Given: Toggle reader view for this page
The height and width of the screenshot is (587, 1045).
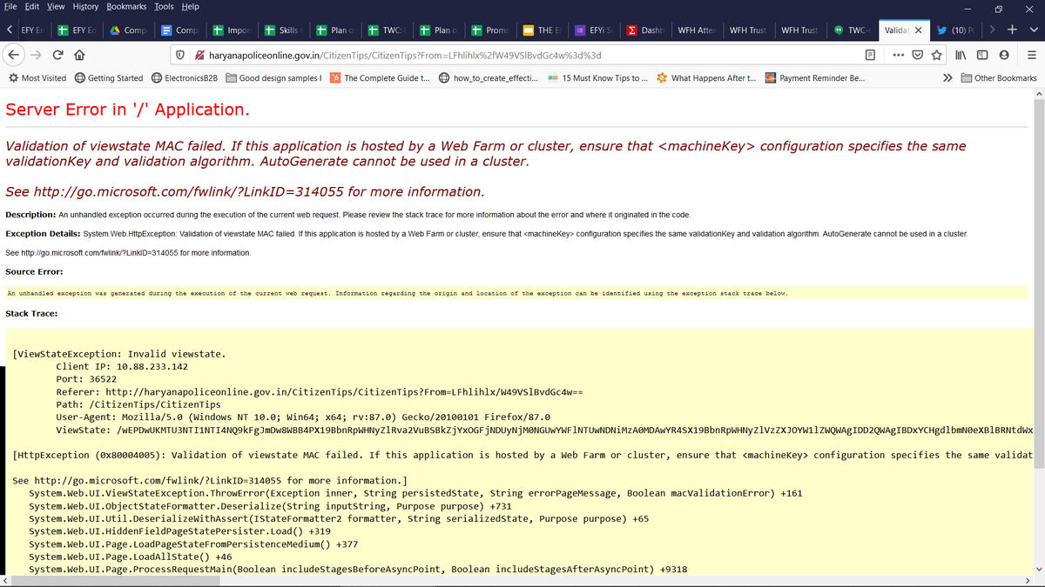Looking at the screenshot, I should point(870,55).
